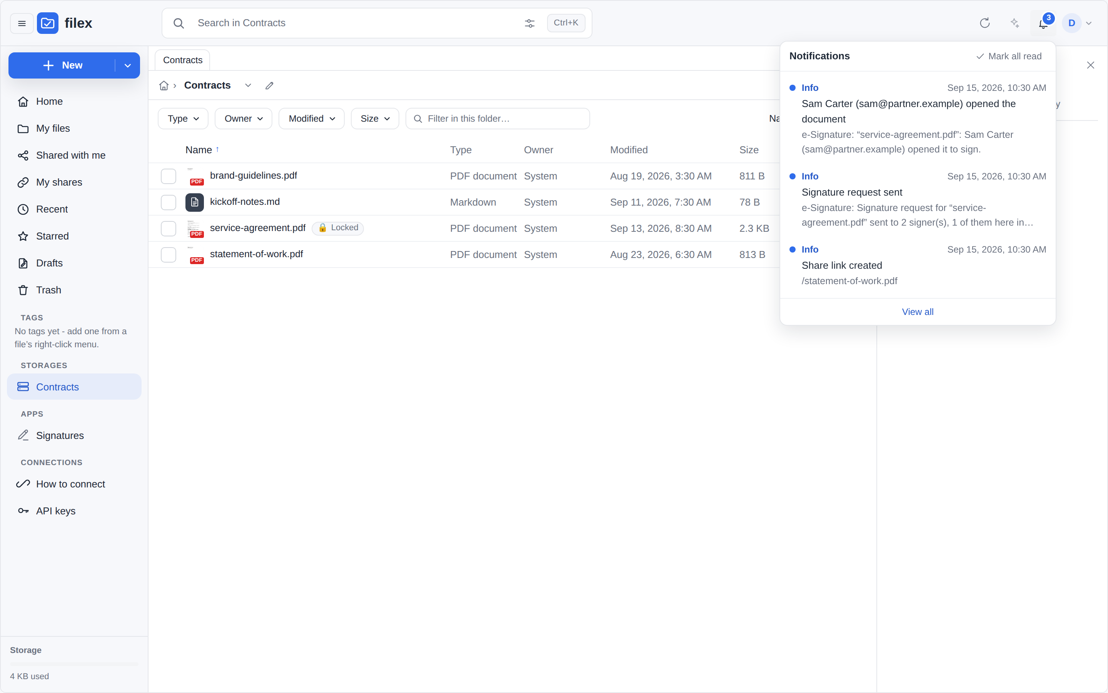The height and width of the screenshot is (693, 1108).
Task: Tick the service-agreement.pdf checkbox
Action: click(x=169, y=228)
